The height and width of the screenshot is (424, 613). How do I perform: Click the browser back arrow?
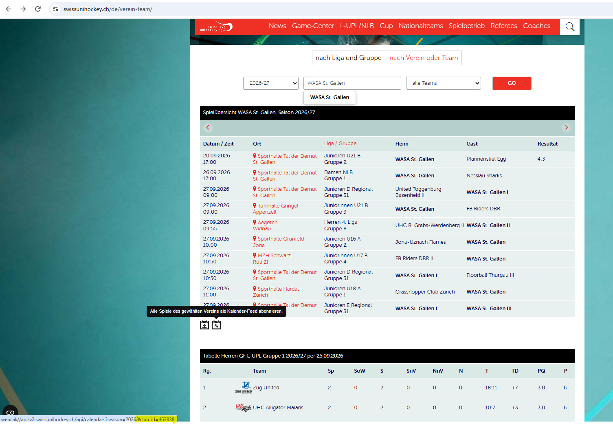tap(9, 9)
